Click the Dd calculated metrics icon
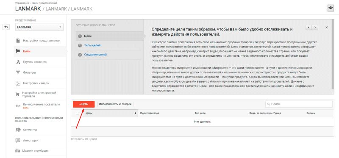The height and width of the screenshot is (158, 339). pyautogui.click(x=18, y=106)
